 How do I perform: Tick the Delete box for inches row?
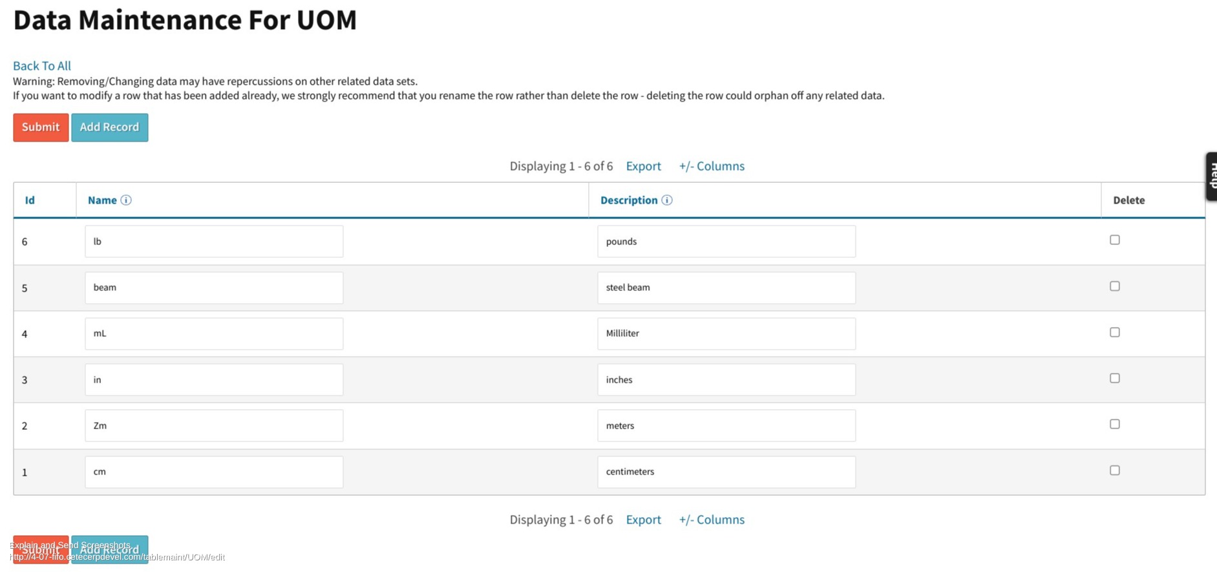(x=1115, y=378)
